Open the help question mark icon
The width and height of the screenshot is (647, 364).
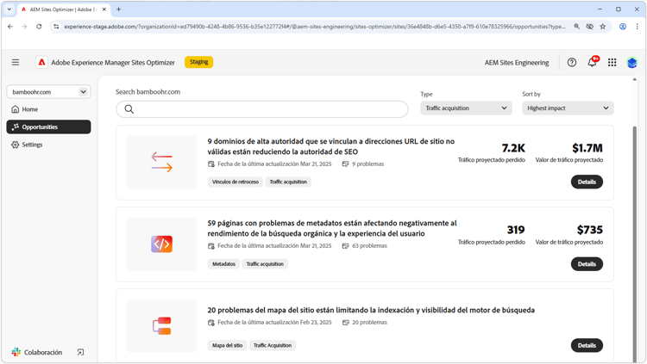click(571, 62)
